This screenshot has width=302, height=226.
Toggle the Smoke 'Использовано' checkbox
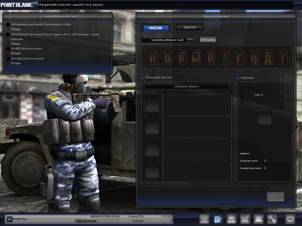click(x=8, y=59)
